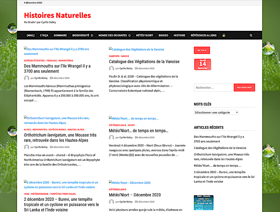
Task: Click author avatar under Mammouths article
Action: [27, 78]
